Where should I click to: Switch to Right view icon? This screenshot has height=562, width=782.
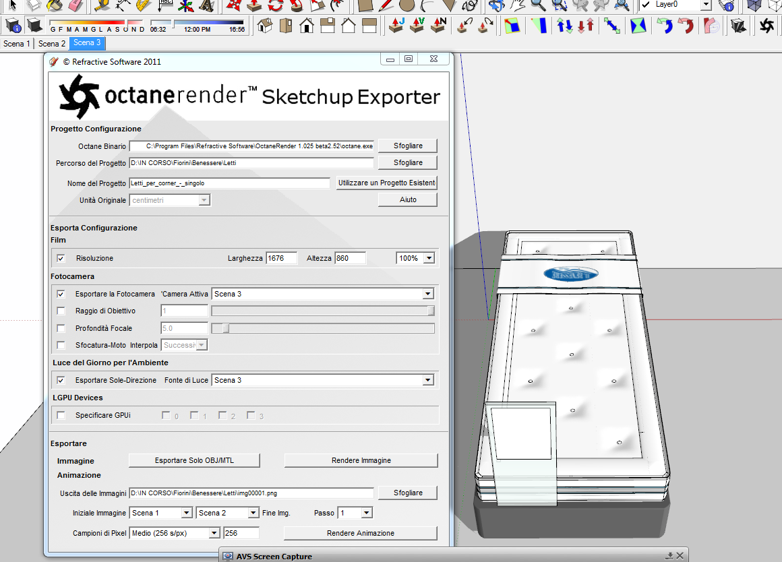point(328,25)
